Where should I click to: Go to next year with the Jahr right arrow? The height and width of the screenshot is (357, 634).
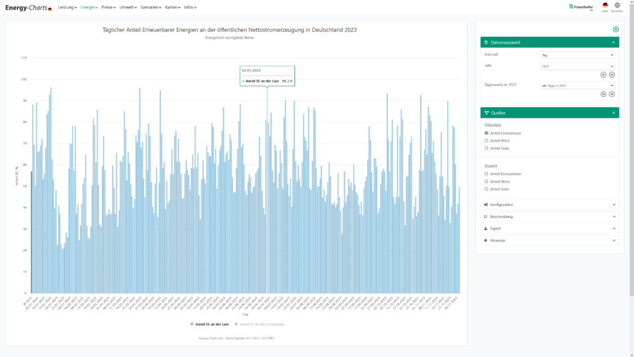pyautogui.click(x=612, y=74)
